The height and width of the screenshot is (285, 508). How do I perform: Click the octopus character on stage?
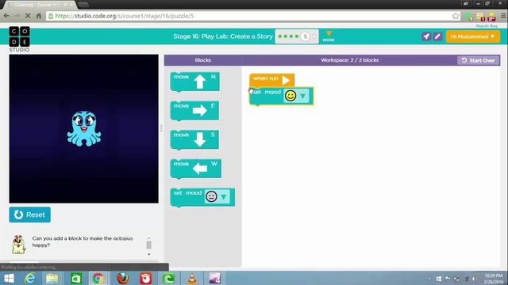84,128
